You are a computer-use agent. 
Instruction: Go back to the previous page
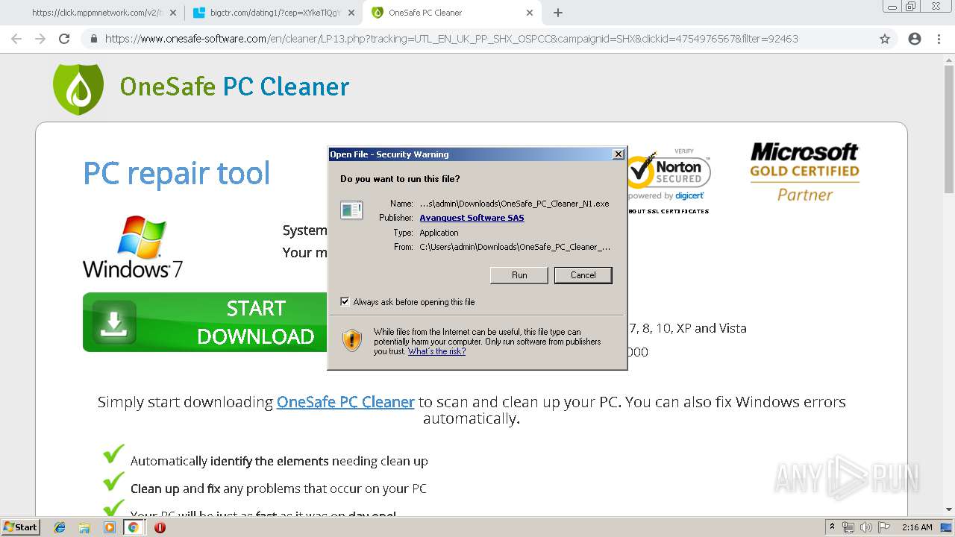pyautogui.click(x=16, y=39)
